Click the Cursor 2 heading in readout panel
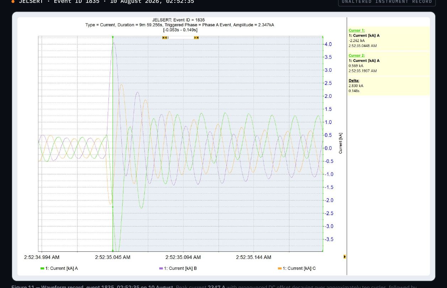The width and height of the screenshot is (447, 288). pos(357,55)
